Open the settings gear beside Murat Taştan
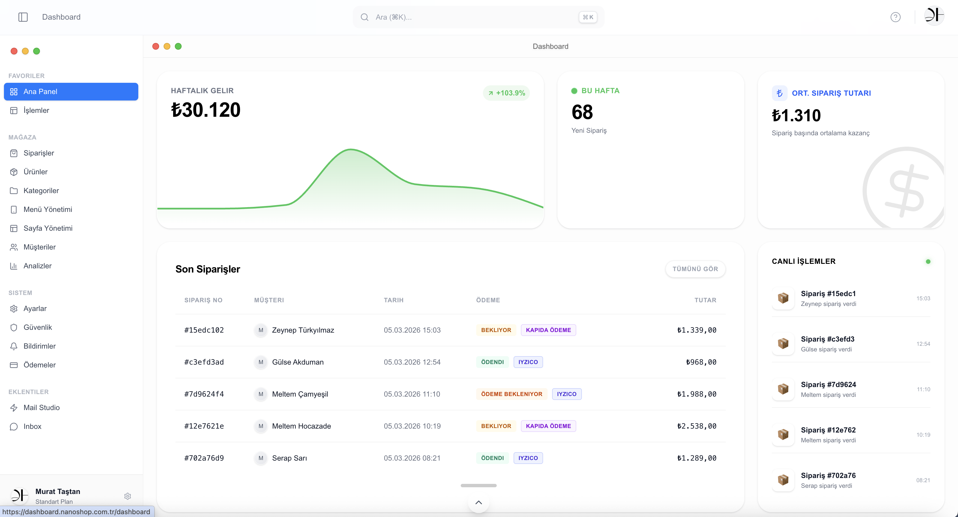Image resolution: width=958 pixels, height=517 pixels. click(128, 496)
